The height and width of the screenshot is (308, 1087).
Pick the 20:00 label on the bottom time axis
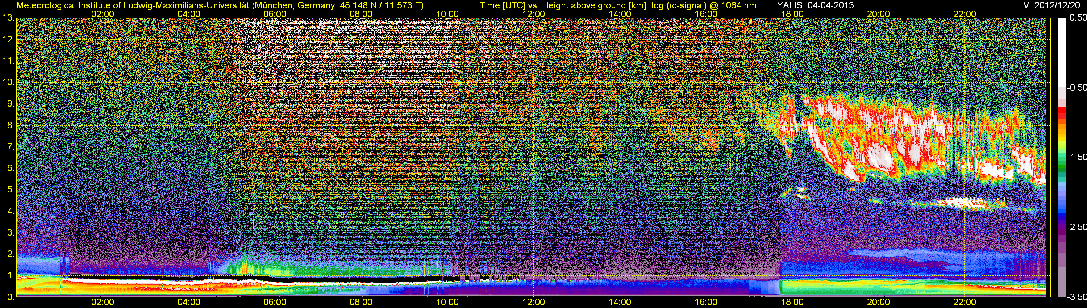point(879,302)
